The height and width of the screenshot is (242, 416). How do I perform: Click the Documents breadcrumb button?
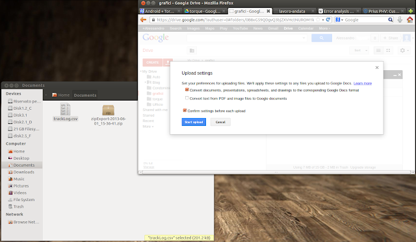click(85, 95)
